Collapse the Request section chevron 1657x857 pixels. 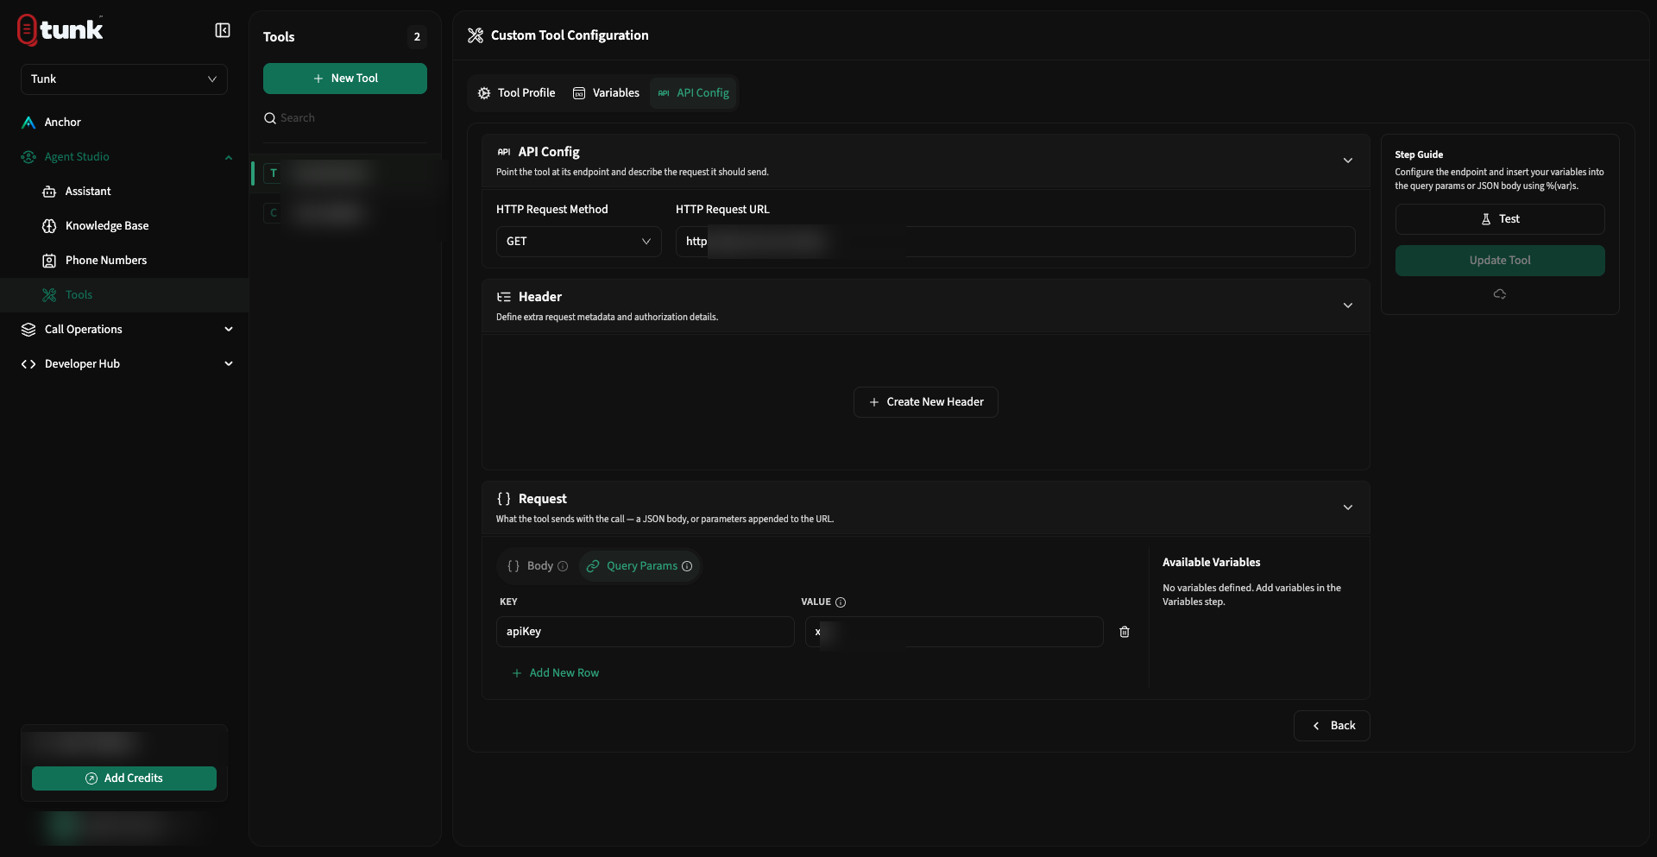click(x=1348, y=507)
